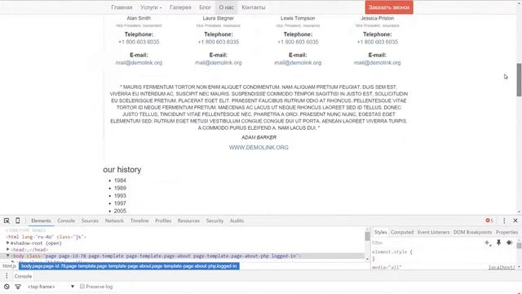
Task: Open the Profiles tab
Action: 163,220
